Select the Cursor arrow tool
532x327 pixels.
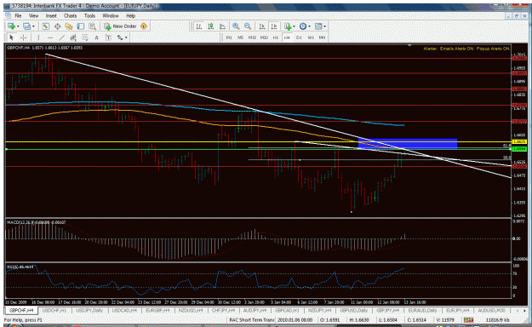pos(11,37)
